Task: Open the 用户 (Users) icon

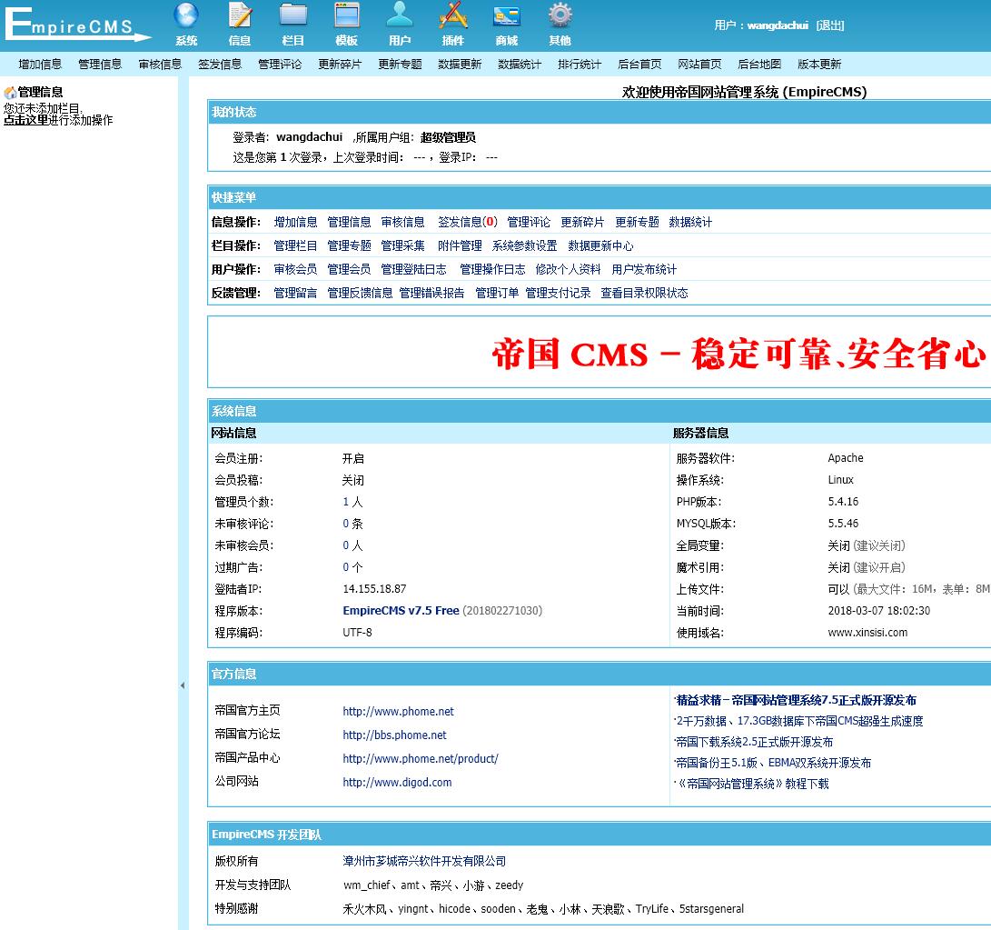Action: [x=400, y=23]
